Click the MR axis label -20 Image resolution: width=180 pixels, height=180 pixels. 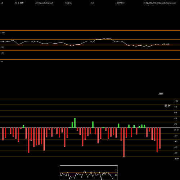point(176,136)
